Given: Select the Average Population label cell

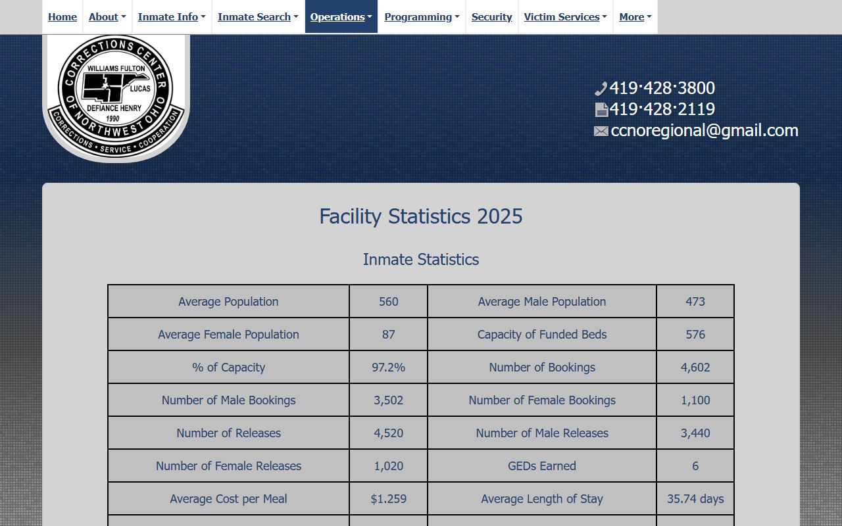Looking at the screenshot, I should [x=228, y=302].
